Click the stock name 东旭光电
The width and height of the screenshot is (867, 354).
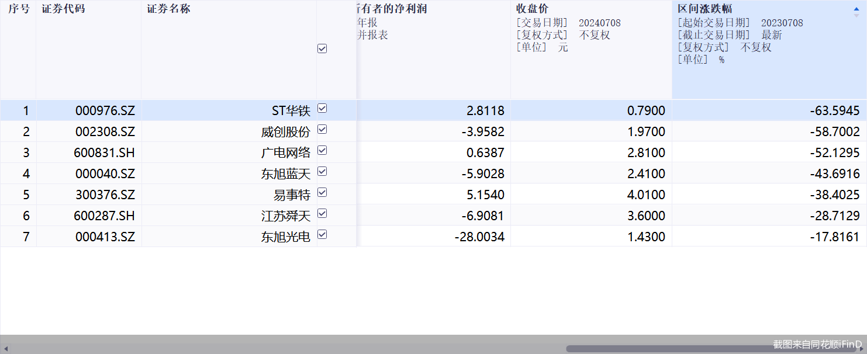(x=286, y=237)
